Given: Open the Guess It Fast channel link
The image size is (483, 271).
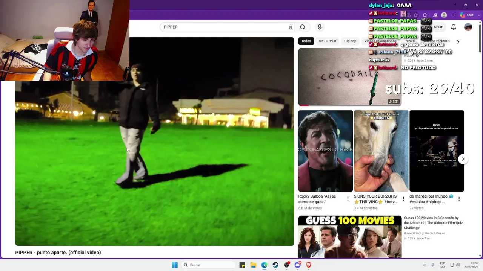Looking at the screenshot, I should pyautogui.click(x=424, y=233).
